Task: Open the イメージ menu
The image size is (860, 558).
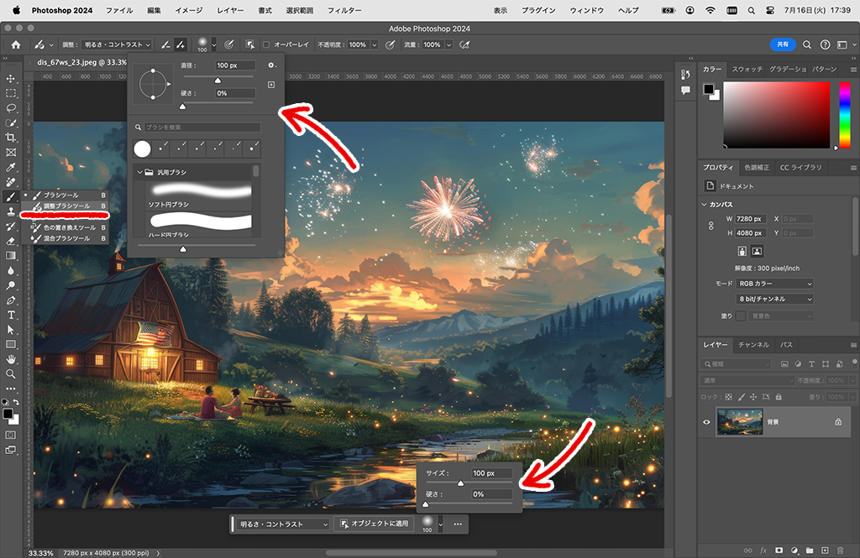Action: point(189,10)
